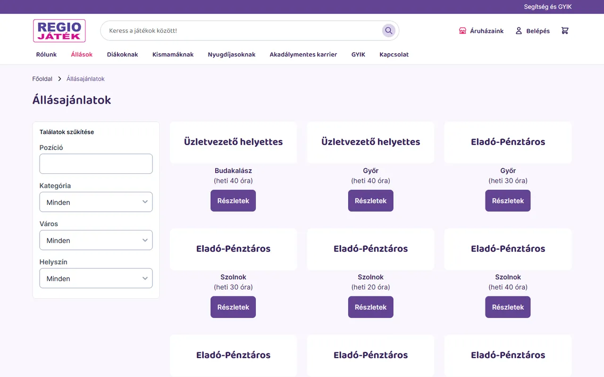Click the magnifying glass search icon
604x377 pixels.
pyautogui.click(x=388, y=31)
